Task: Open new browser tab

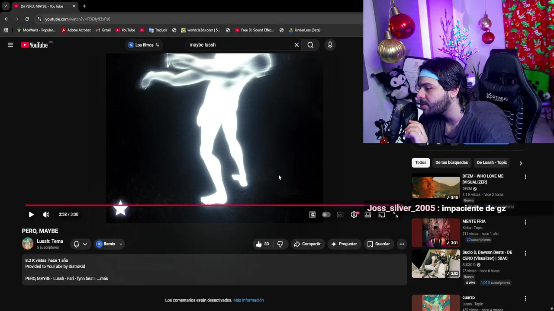Action: [x=84, y=6]
